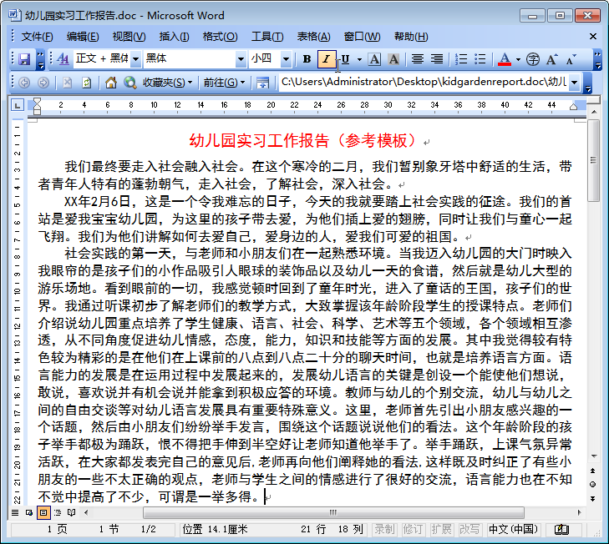Switch to Web Layout view icon
Image resolution: width=609 pixels, height=544 pixels.
[x=29, y=512]
